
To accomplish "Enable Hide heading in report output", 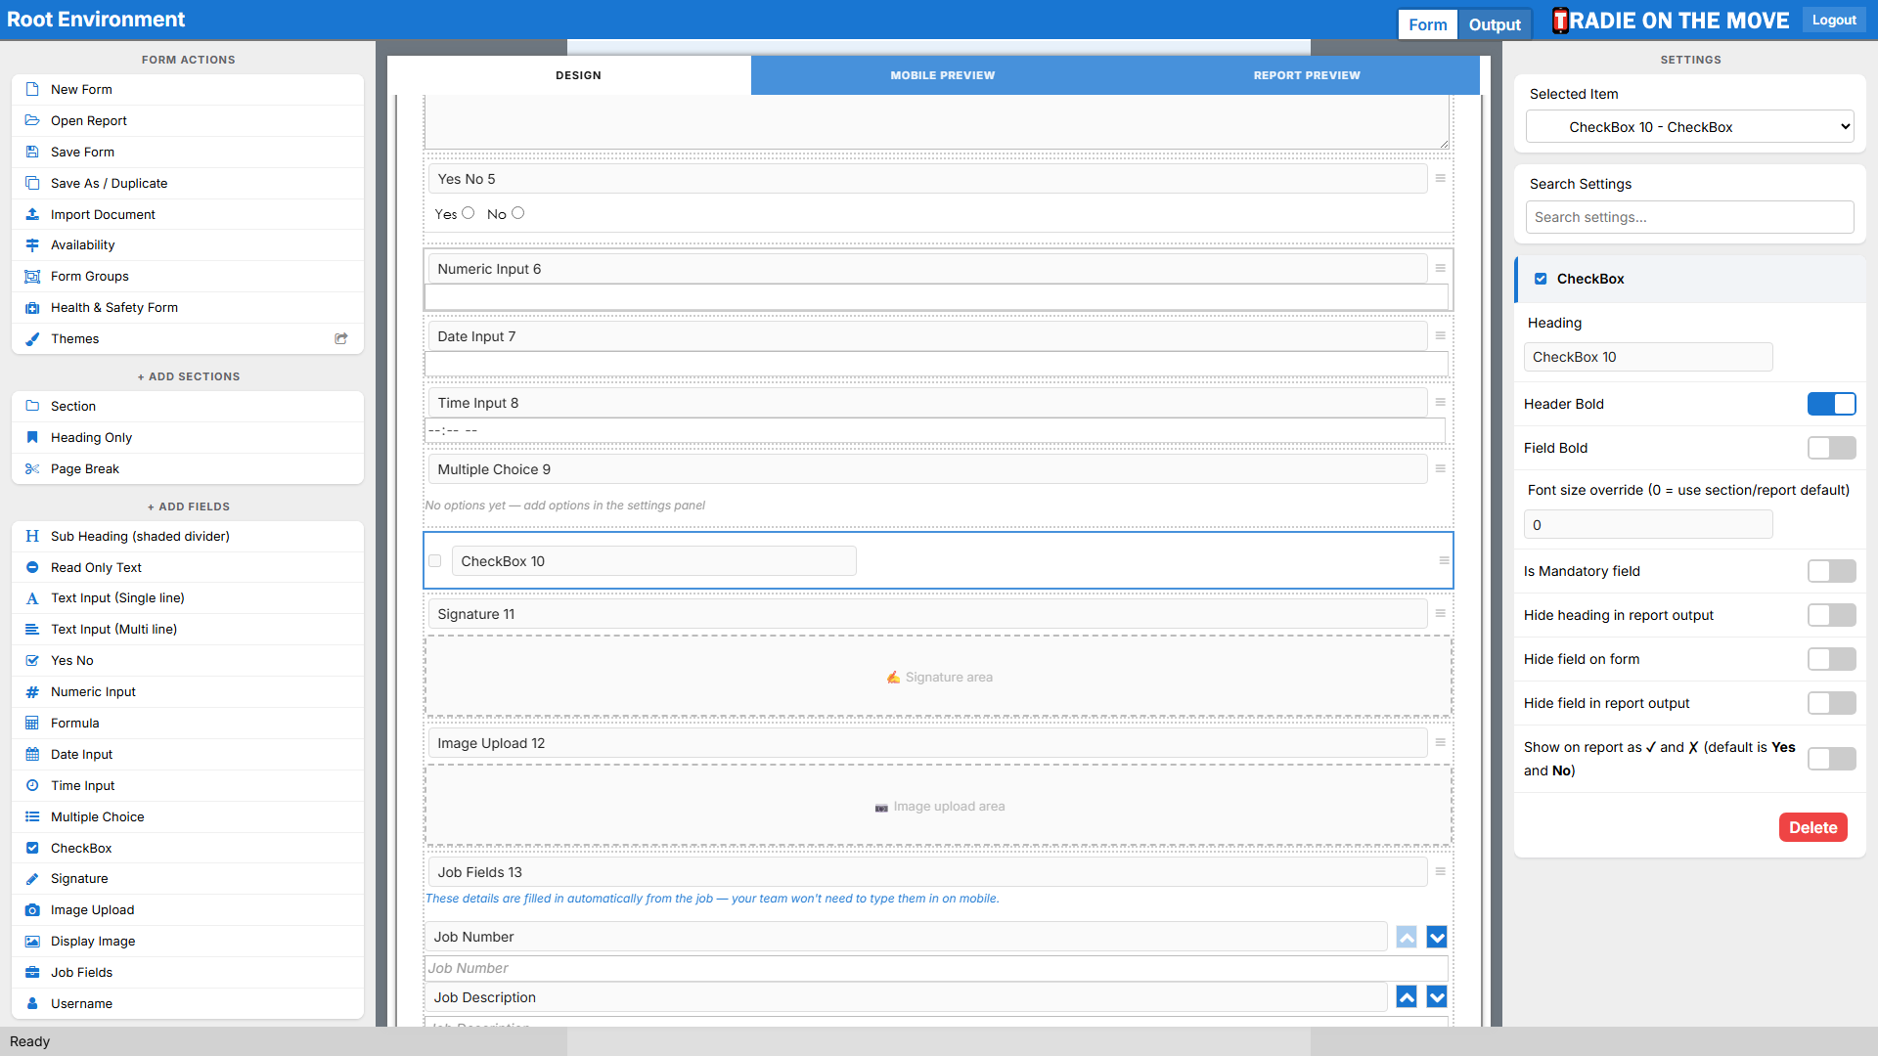I will 1831,615.
